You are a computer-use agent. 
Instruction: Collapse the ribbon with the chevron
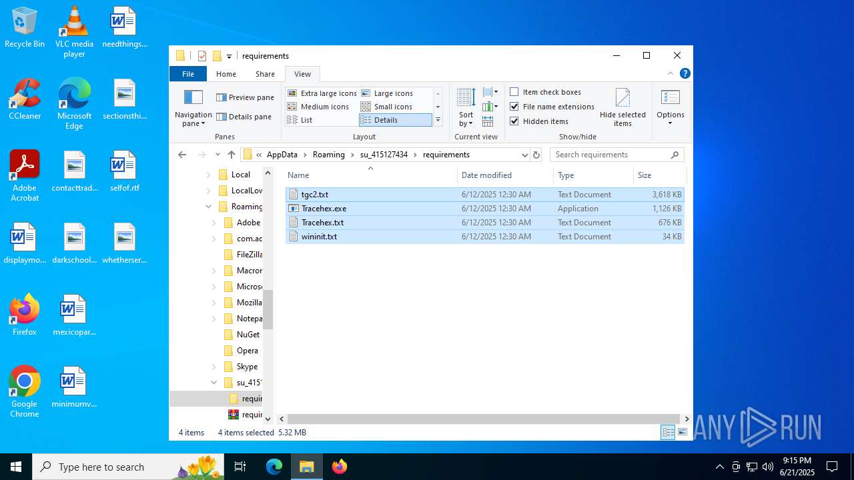(x=671, y=73)
